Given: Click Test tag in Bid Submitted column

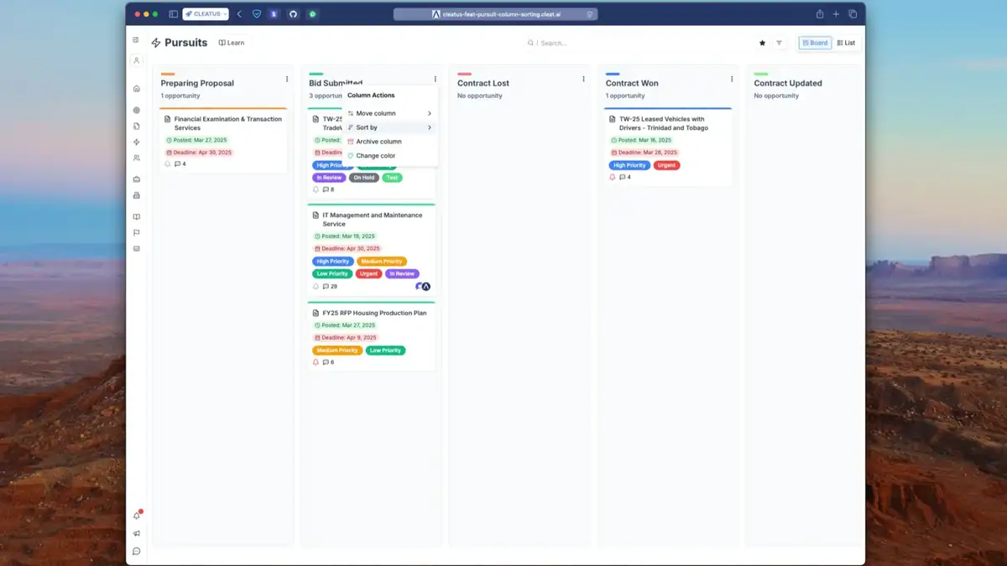Looking at the screenshot, I should [392, 178].
